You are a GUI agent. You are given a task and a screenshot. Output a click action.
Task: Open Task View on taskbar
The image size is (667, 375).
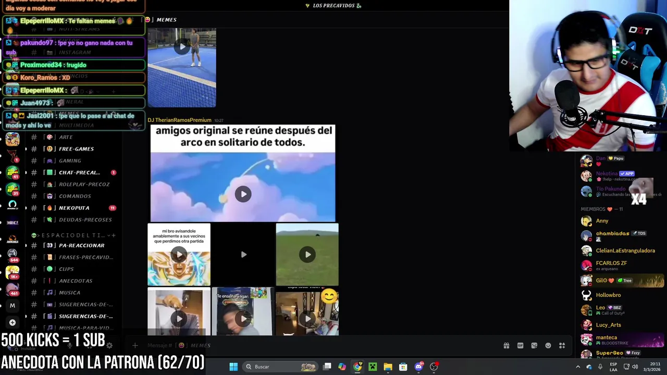(x=327, y=367)
